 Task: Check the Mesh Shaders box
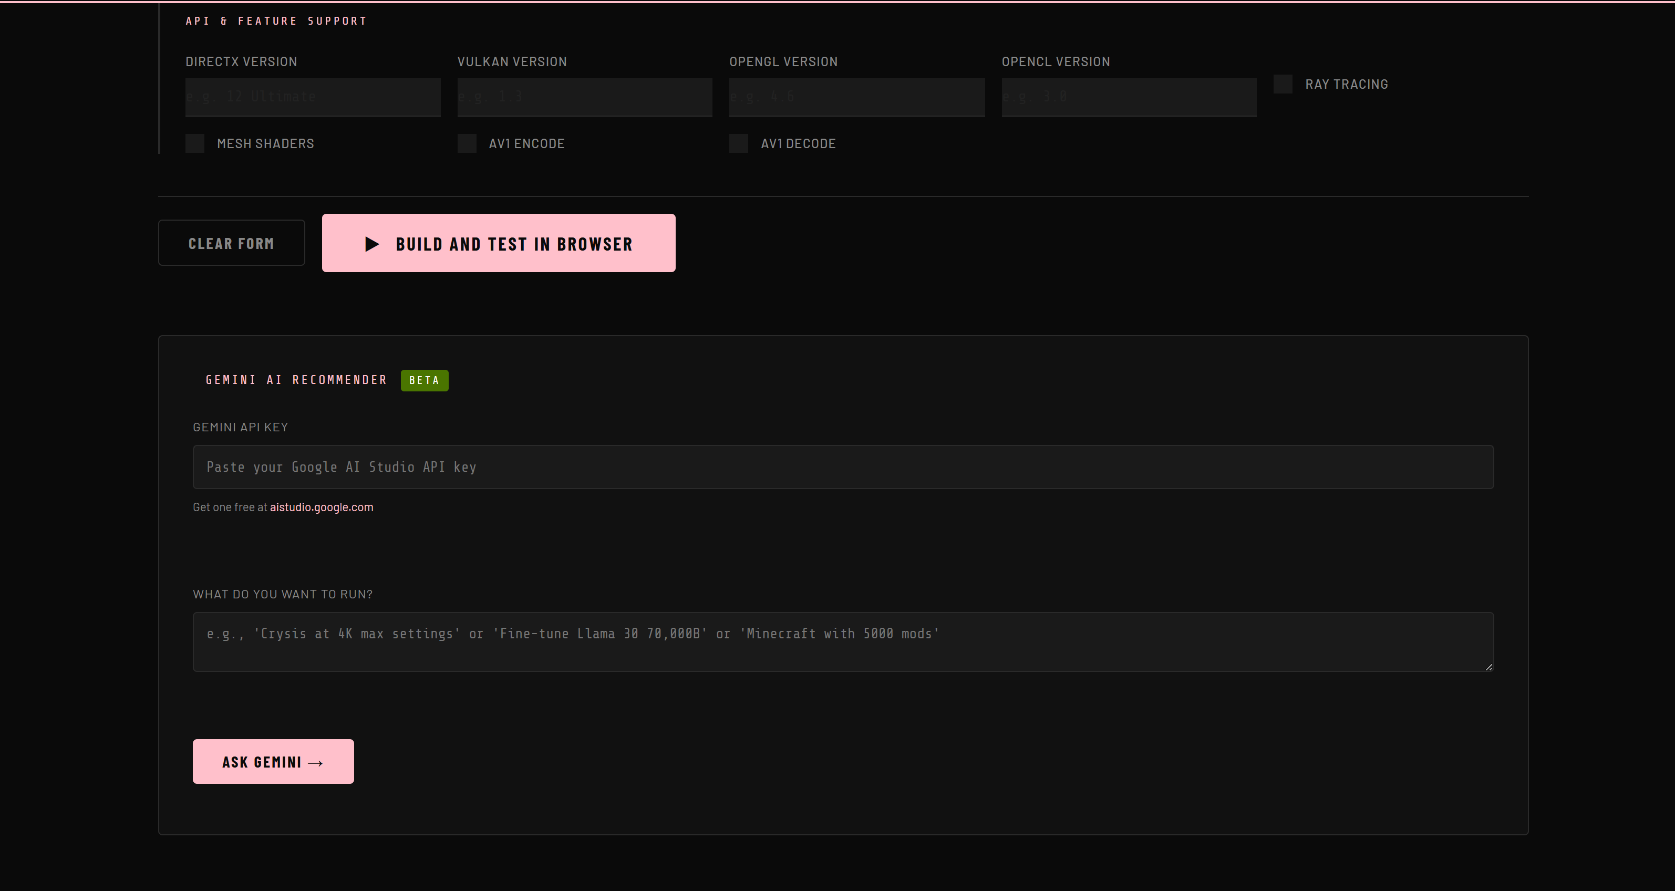tap(195, 144)
